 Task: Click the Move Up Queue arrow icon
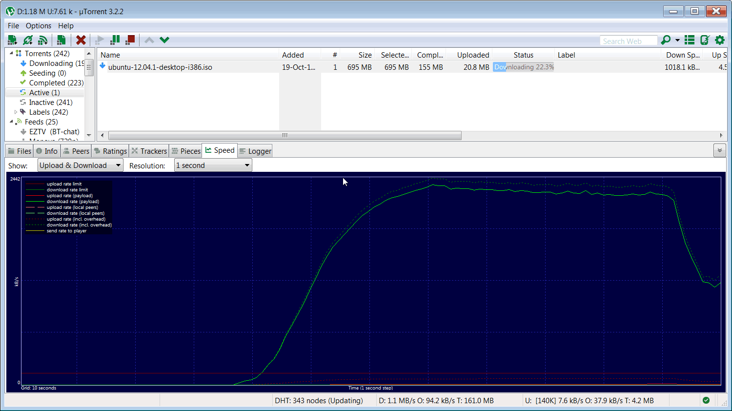click(x=149, y=40)
